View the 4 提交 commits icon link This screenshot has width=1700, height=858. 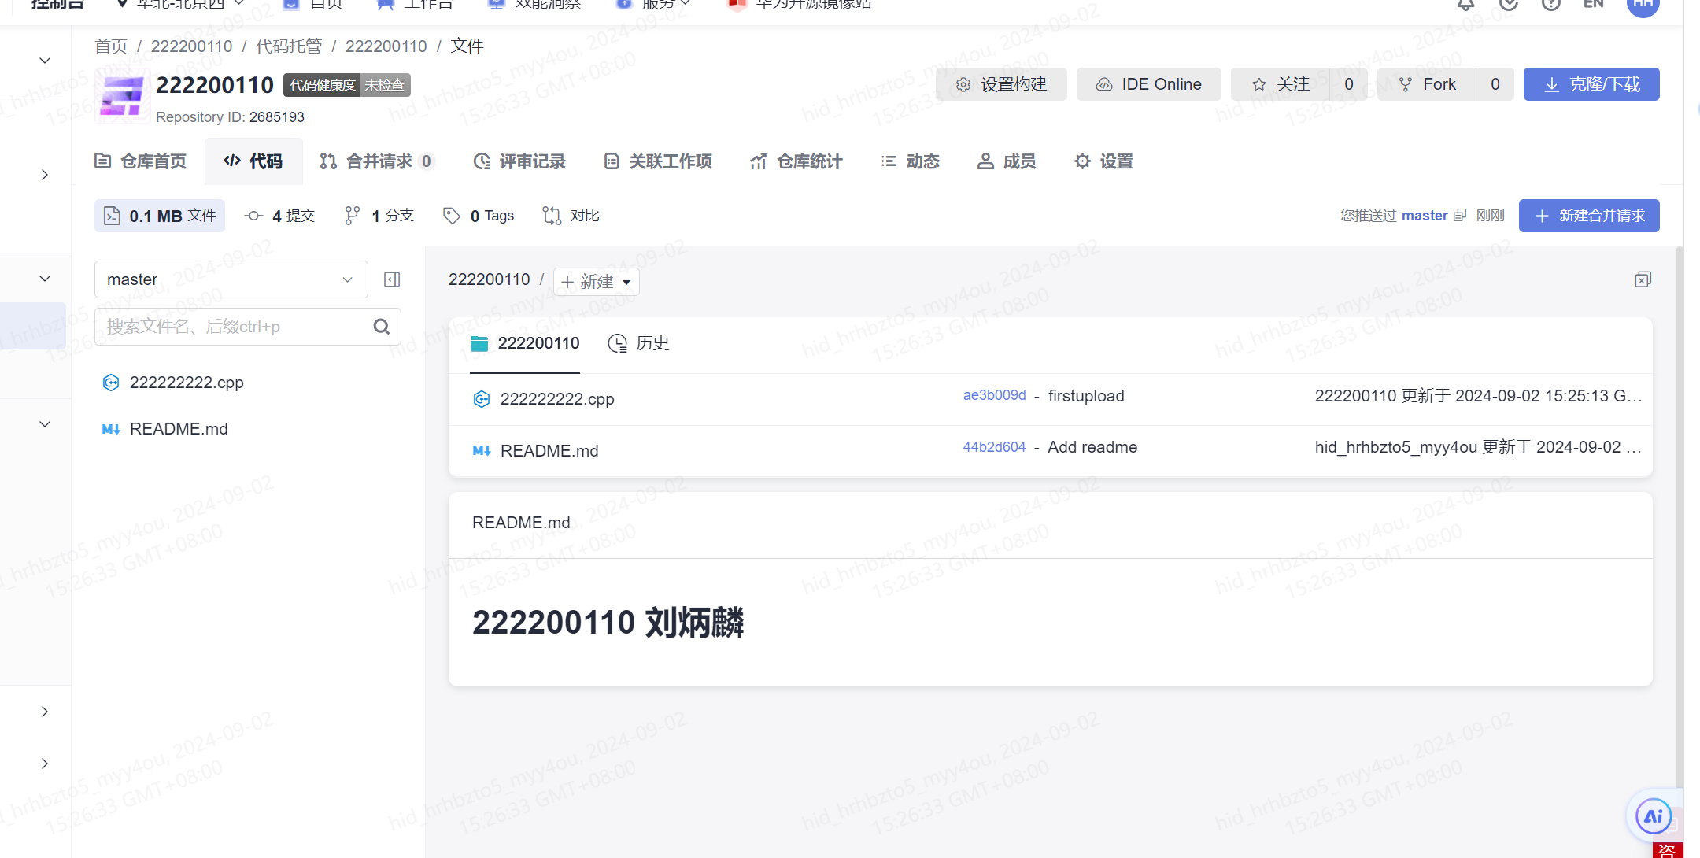[x=253, y=216]
